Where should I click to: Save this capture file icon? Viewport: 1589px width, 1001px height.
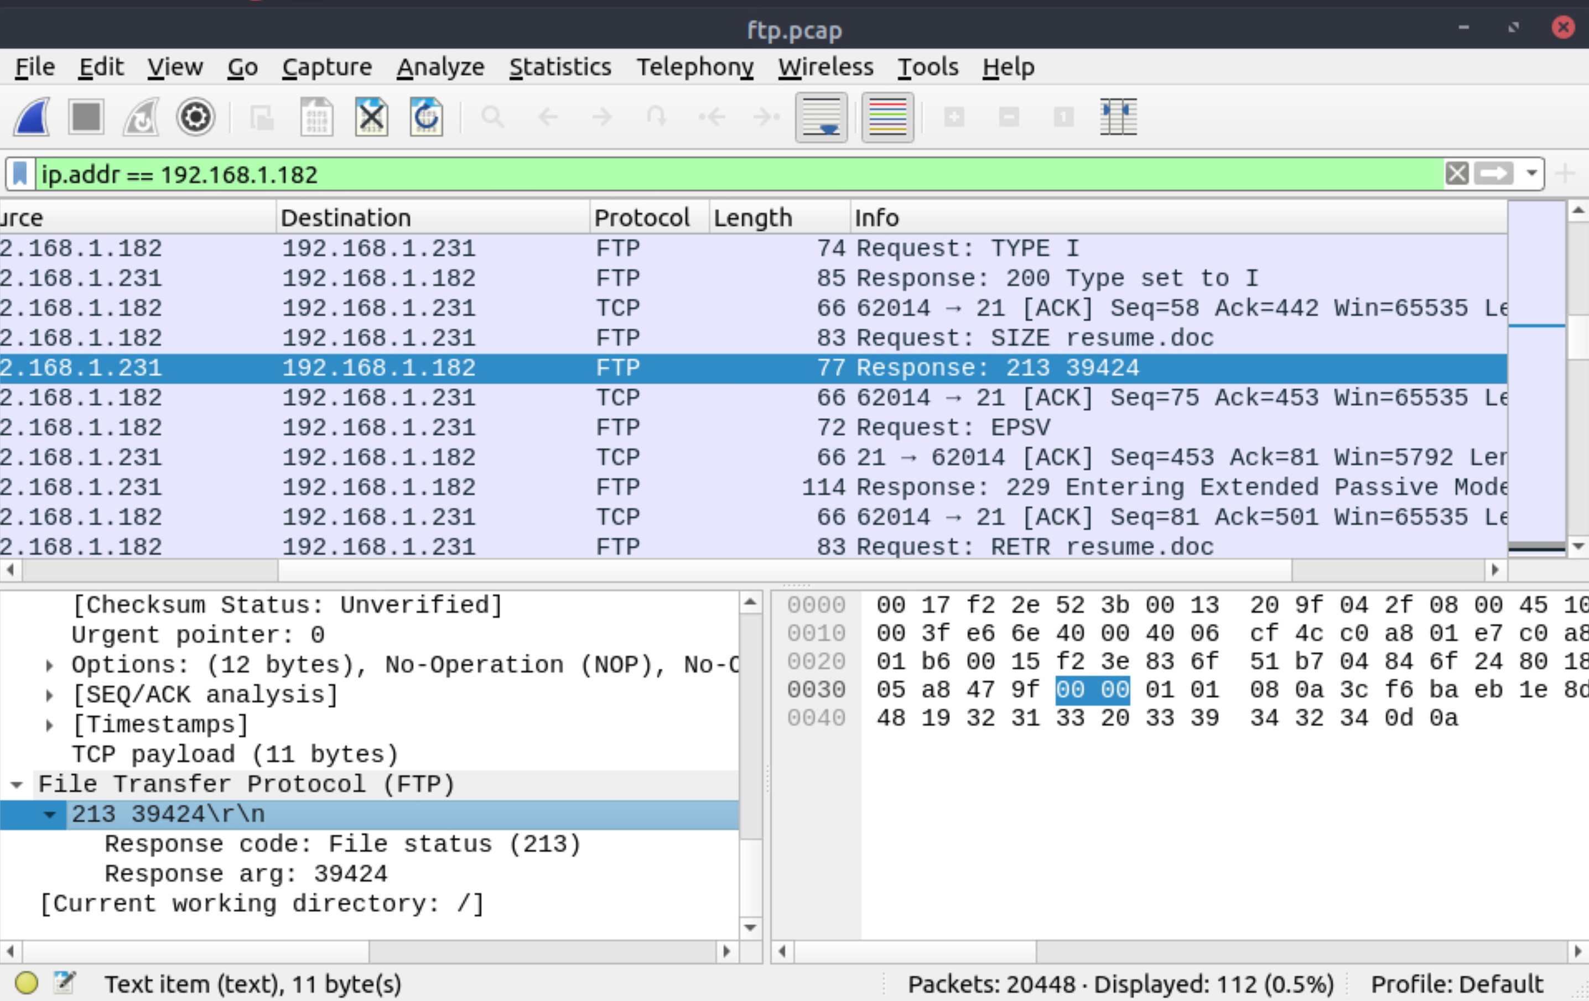coord(316,117)
